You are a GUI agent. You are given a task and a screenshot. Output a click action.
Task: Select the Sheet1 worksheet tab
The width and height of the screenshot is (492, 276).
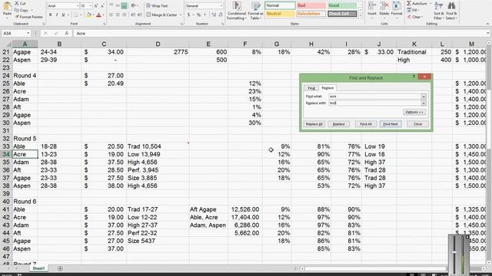pyautogui.click(x=38, y=268)
